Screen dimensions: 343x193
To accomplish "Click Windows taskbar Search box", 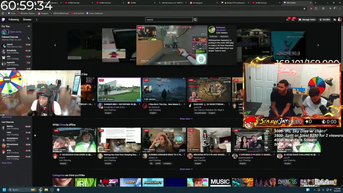I will 23,190.
